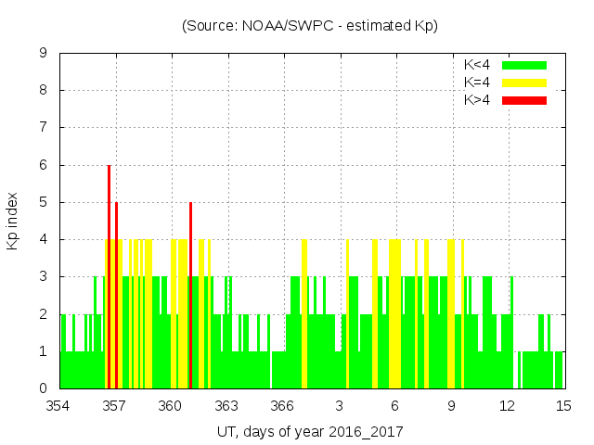Image resolution: width=594 pixels, height=445 pixels.
Task: Click the red bar just right of day 360
Action: [x=190, y=295]
